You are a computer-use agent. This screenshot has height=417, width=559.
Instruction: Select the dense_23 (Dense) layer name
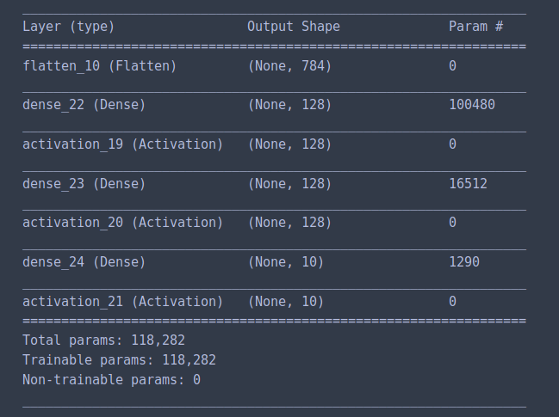(x=84, y=184)
